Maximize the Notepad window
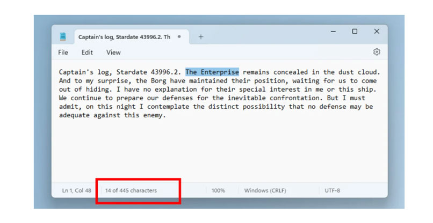This screenshot has height=223, width=433. (x=355, y=32)
